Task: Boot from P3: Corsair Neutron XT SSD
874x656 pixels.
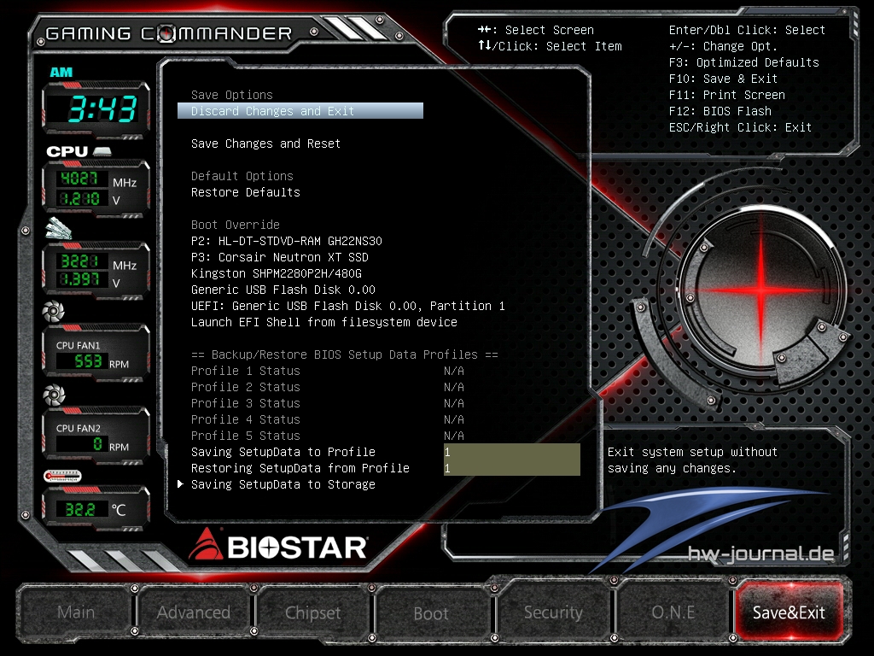Action: click(x=280, y=257)
